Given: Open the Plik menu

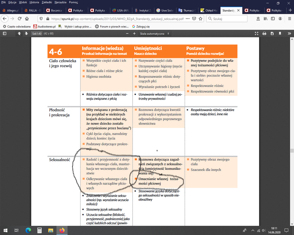Looking at the screenshot, I should (x=4, y=2).
